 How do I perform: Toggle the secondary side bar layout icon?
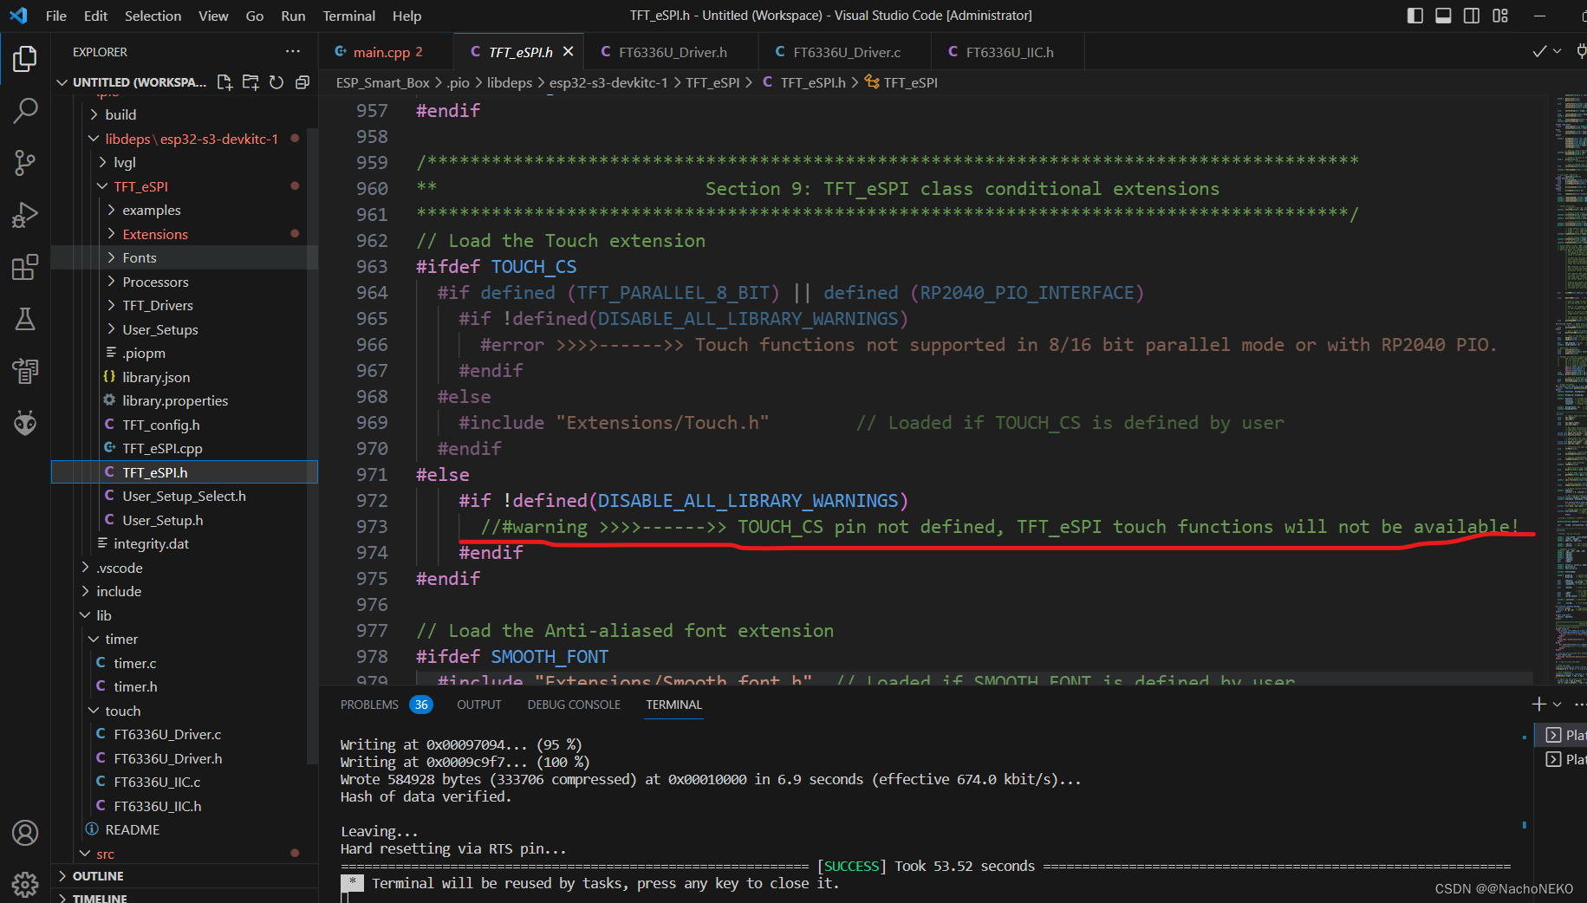pos(1472,16)
